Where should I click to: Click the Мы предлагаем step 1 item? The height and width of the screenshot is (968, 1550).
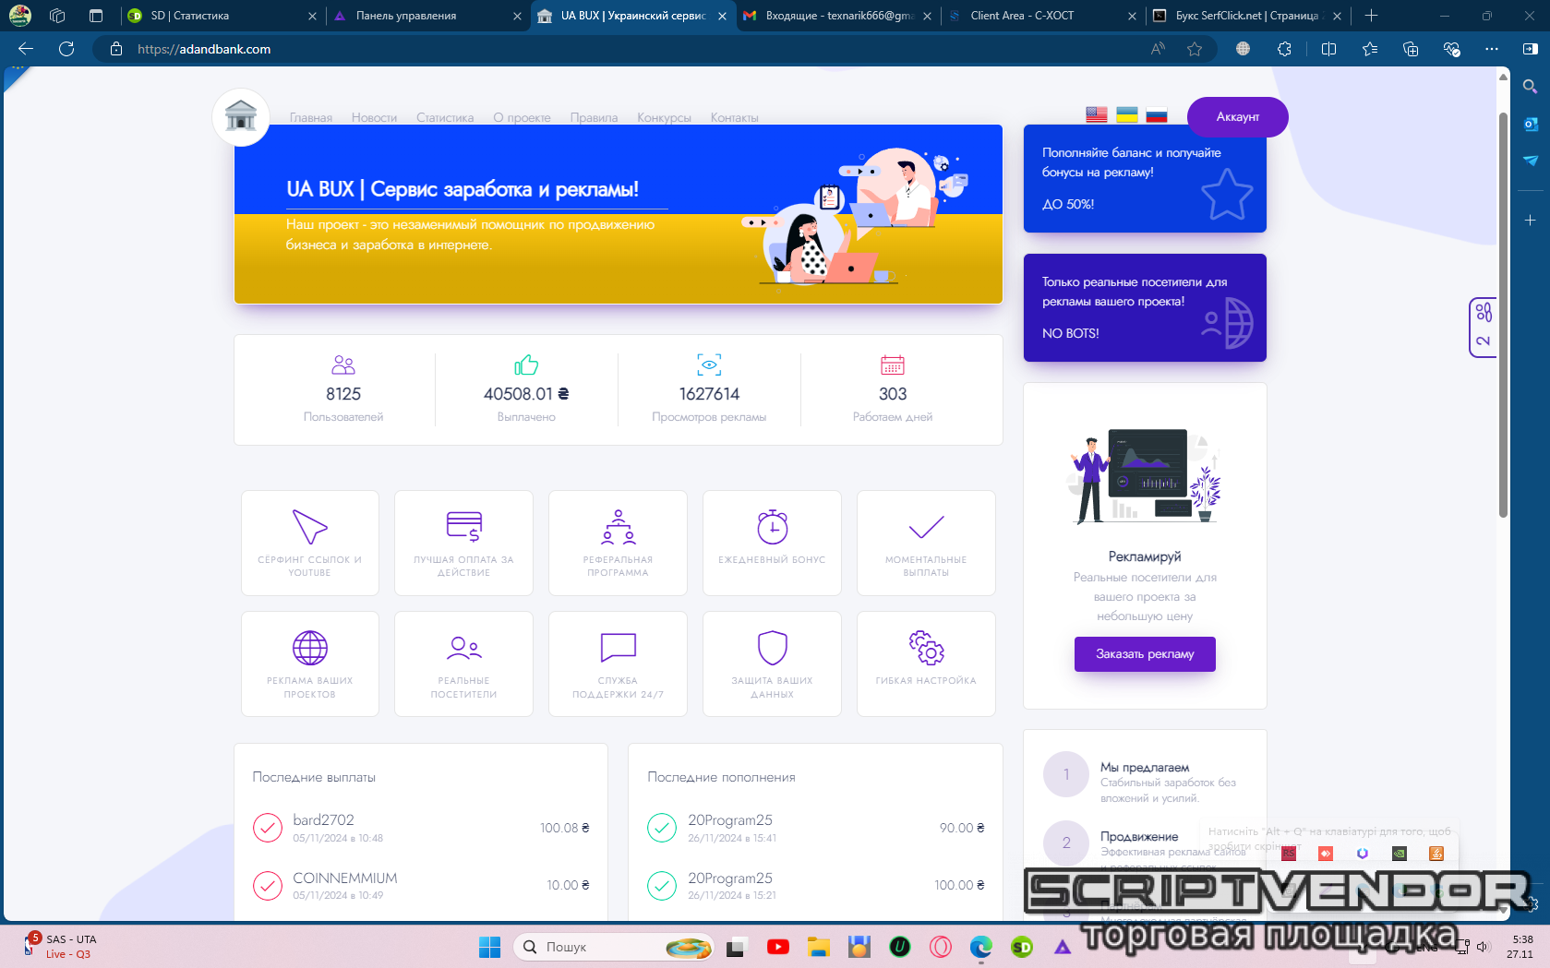pos(1146,783)
